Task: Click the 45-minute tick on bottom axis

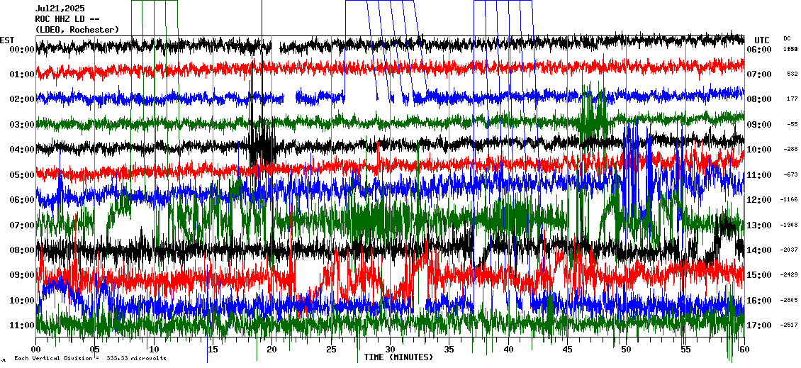Action: (x=567, y=350)
